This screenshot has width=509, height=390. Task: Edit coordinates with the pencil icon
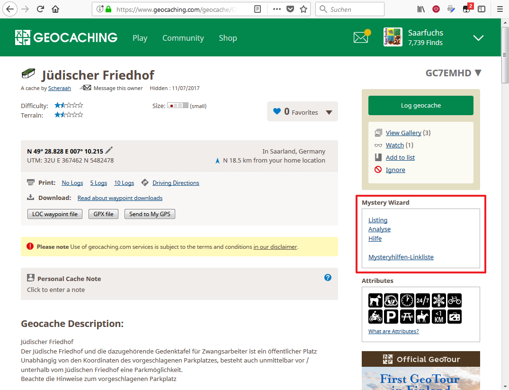pyautogui.click(x=109, y=150)
